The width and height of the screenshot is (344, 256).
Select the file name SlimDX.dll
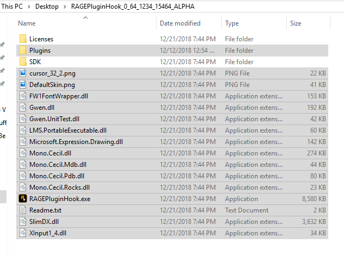[44, 222]
